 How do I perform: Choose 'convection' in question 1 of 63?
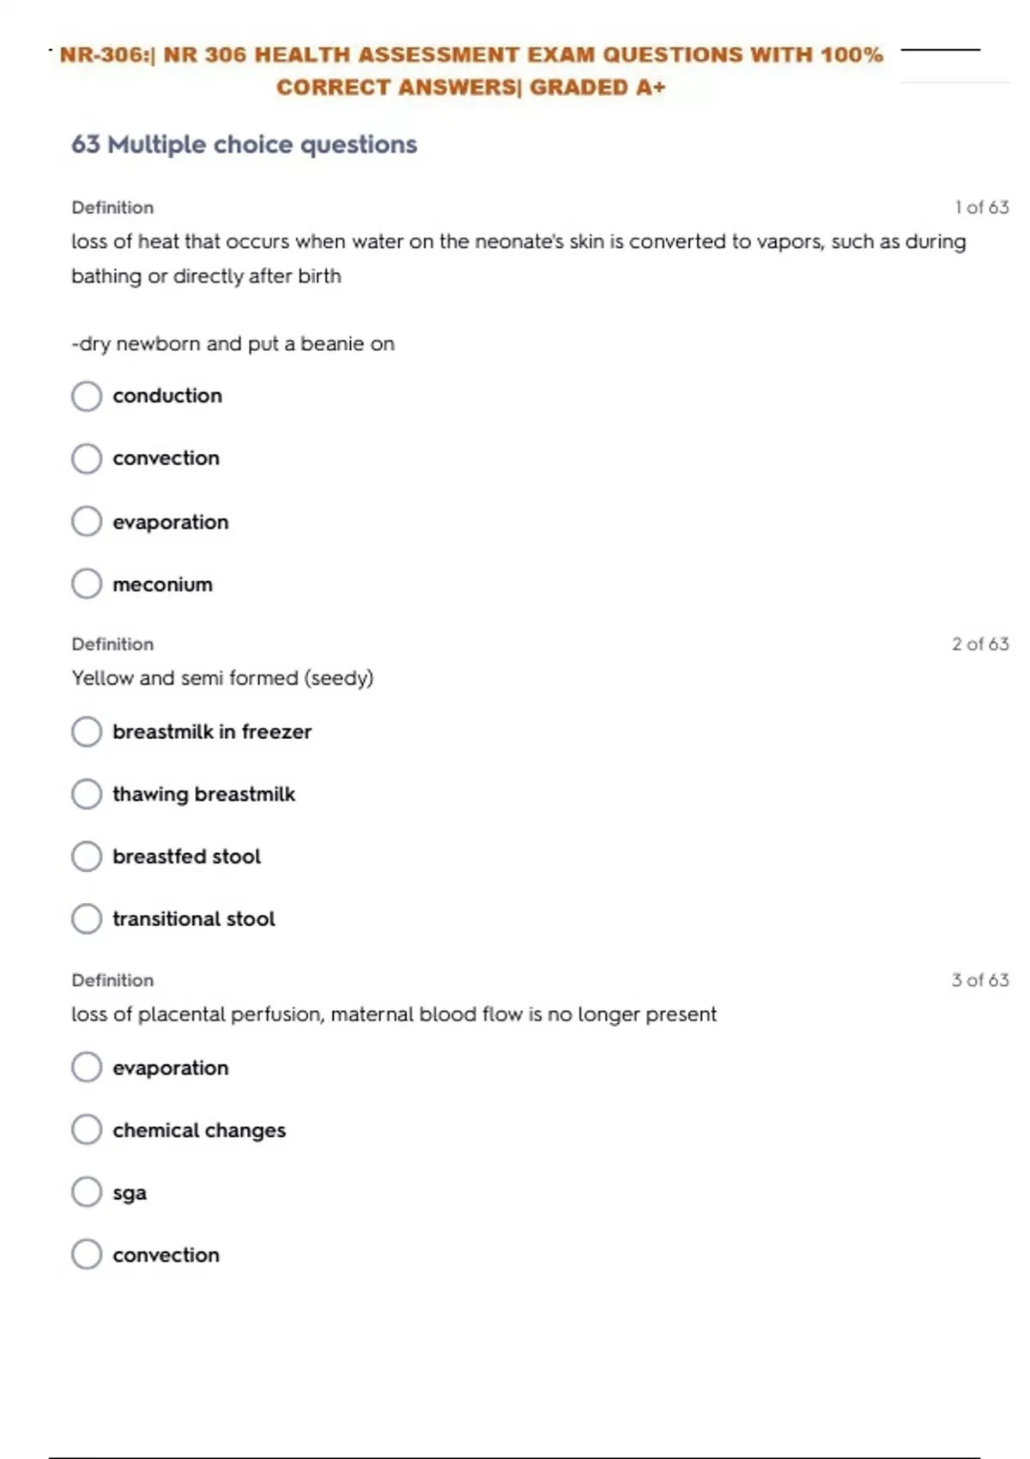[x=87, y=459]
